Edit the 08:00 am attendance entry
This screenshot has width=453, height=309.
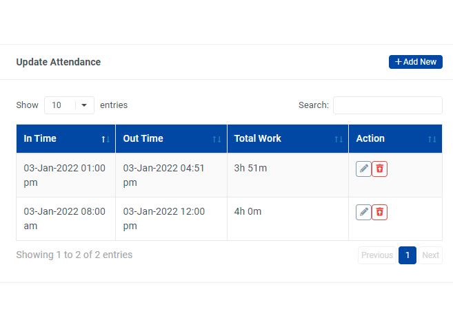[x=363, y=212]
